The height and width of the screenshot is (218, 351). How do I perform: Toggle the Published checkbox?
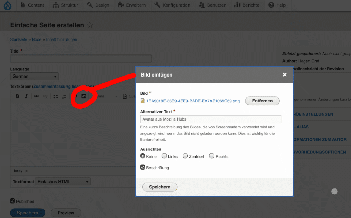point(13,201)
